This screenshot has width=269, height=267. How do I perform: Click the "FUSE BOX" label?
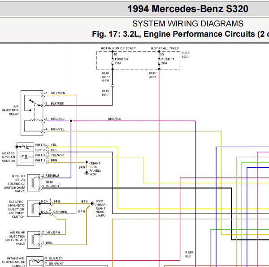(186, 55)
